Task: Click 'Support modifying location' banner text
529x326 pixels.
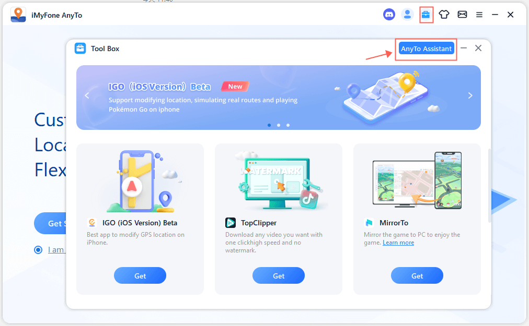Action: coord(203,105)
